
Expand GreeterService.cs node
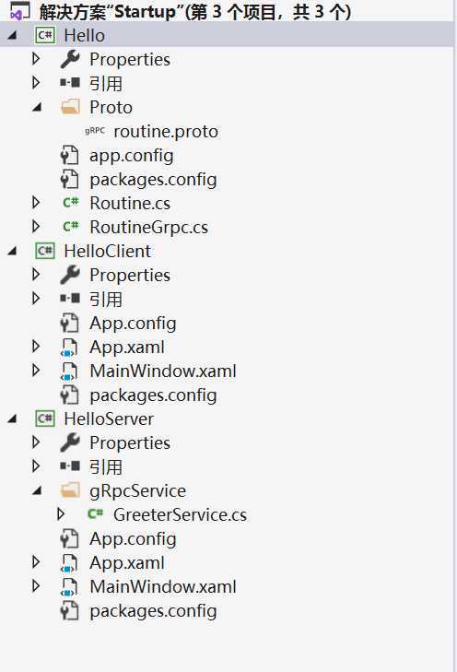[61, 513]
